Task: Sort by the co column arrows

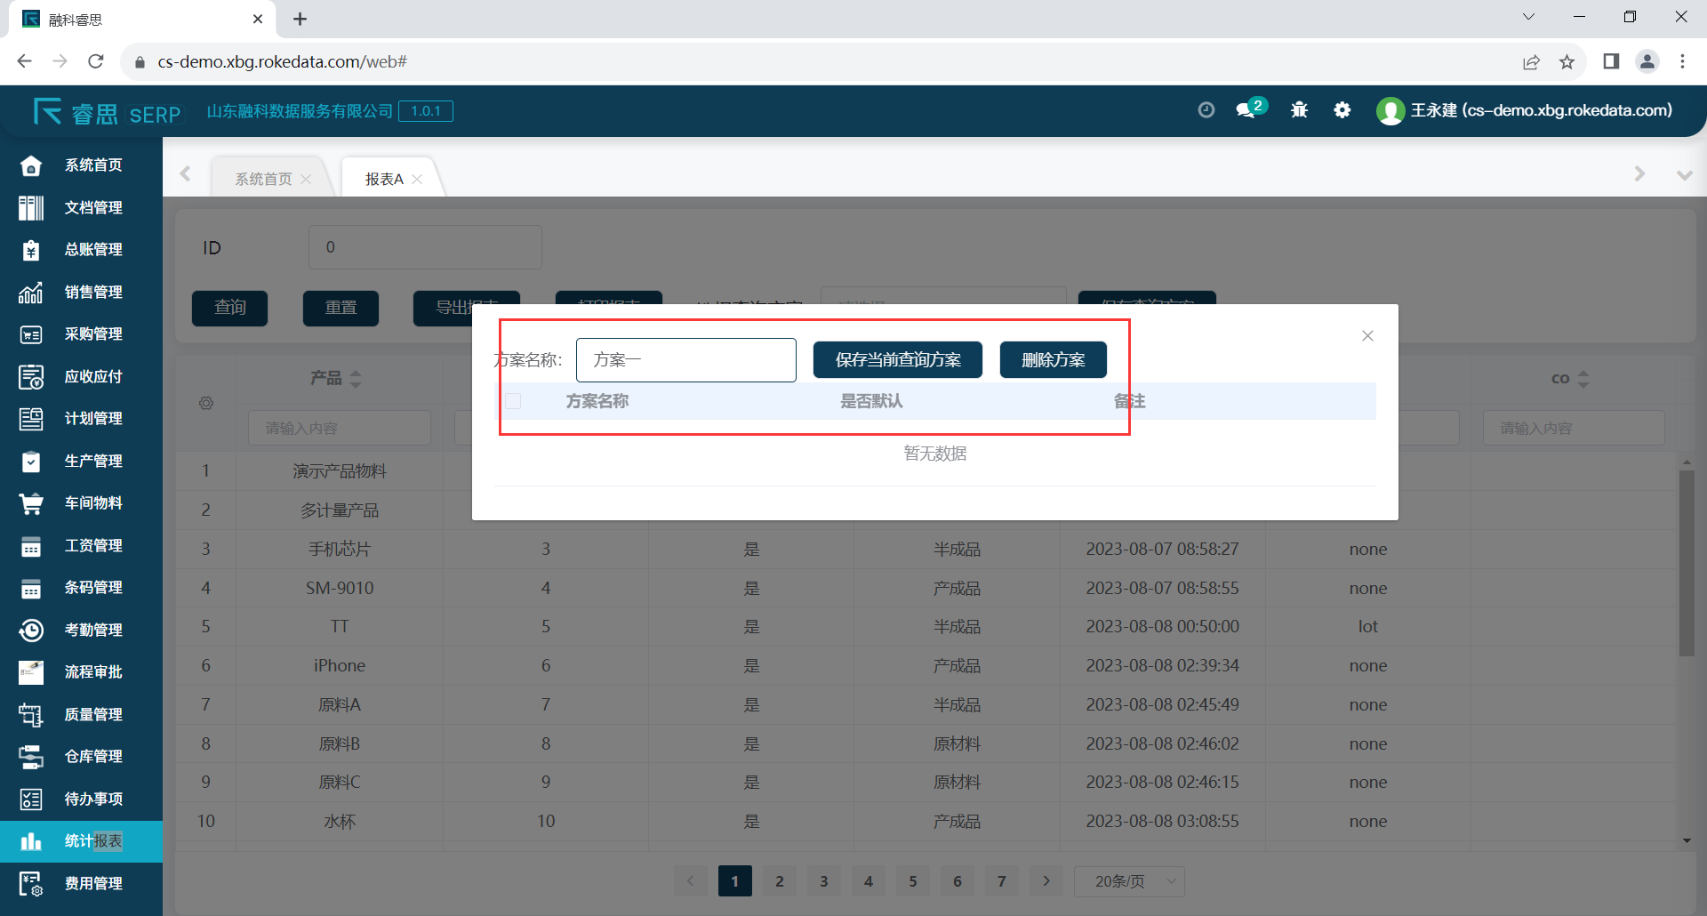Action: 1583,379
